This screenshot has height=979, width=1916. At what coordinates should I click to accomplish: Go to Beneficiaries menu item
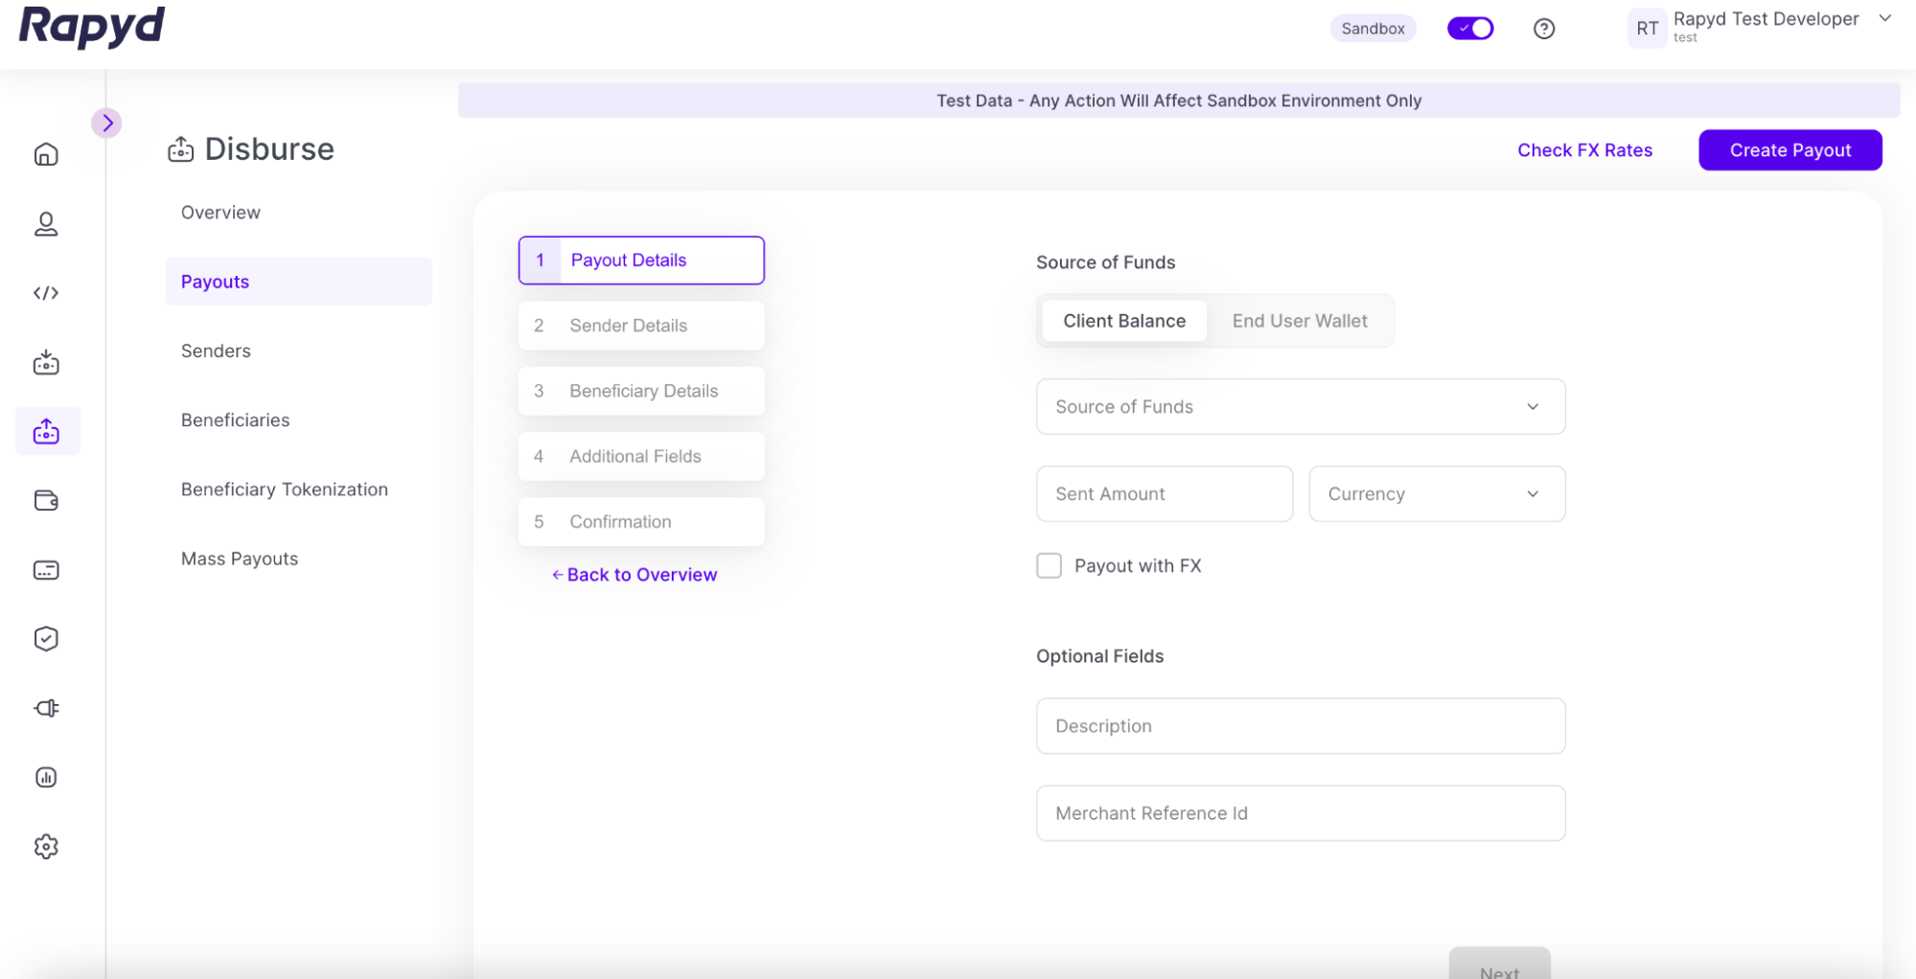click(235, 420)
